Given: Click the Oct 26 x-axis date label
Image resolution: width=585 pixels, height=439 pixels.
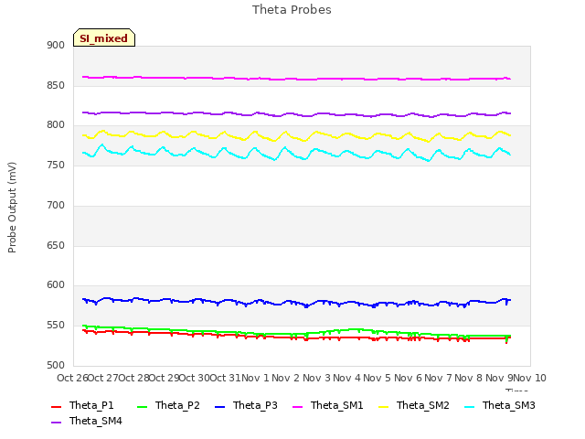Looking at the screenshot, I should [72, 378].
